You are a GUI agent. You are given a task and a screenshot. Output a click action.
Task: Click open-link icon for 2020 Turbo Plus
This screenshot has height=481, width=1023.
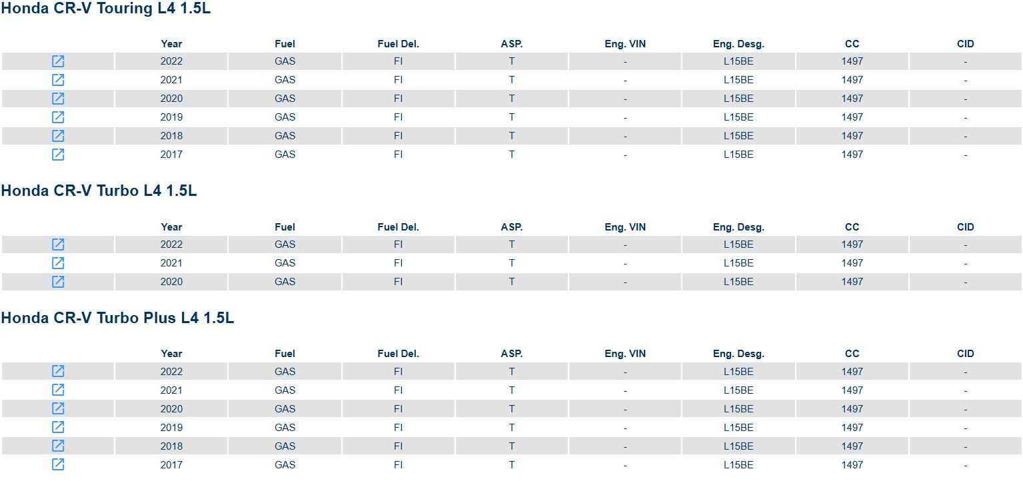pos(58,409)
